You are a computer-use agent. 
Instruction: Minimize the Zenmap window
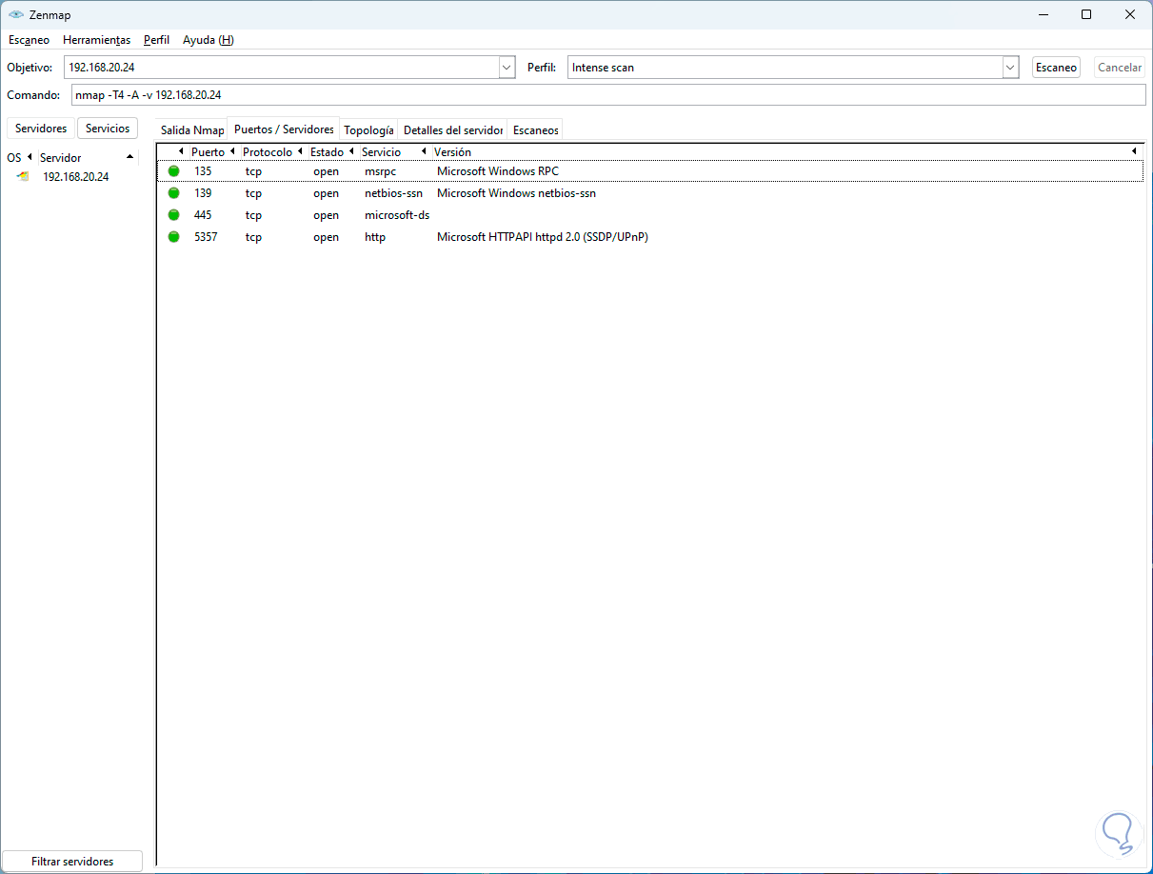[x=1043, y=14]
